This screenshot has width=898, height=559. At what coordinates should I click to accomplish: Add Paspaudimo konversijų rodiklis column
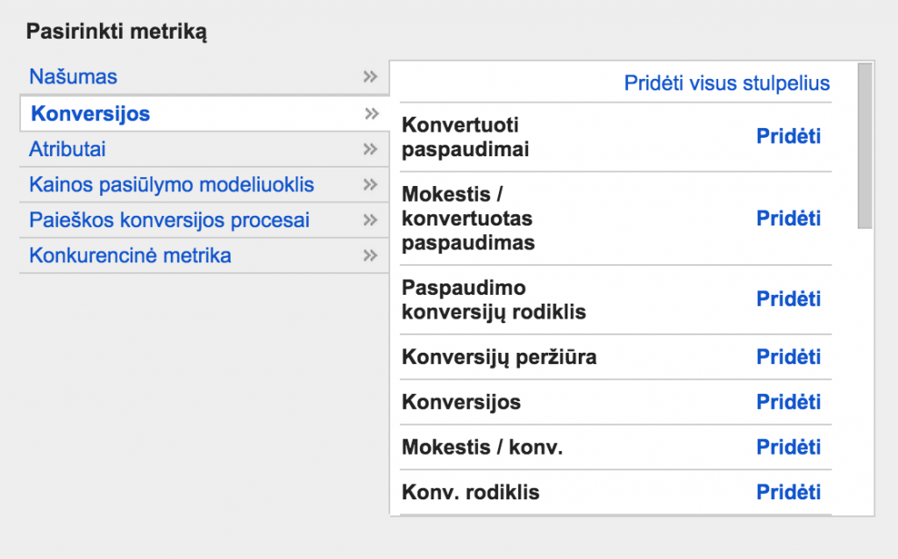pyautogui.click(x=788, y=299)
